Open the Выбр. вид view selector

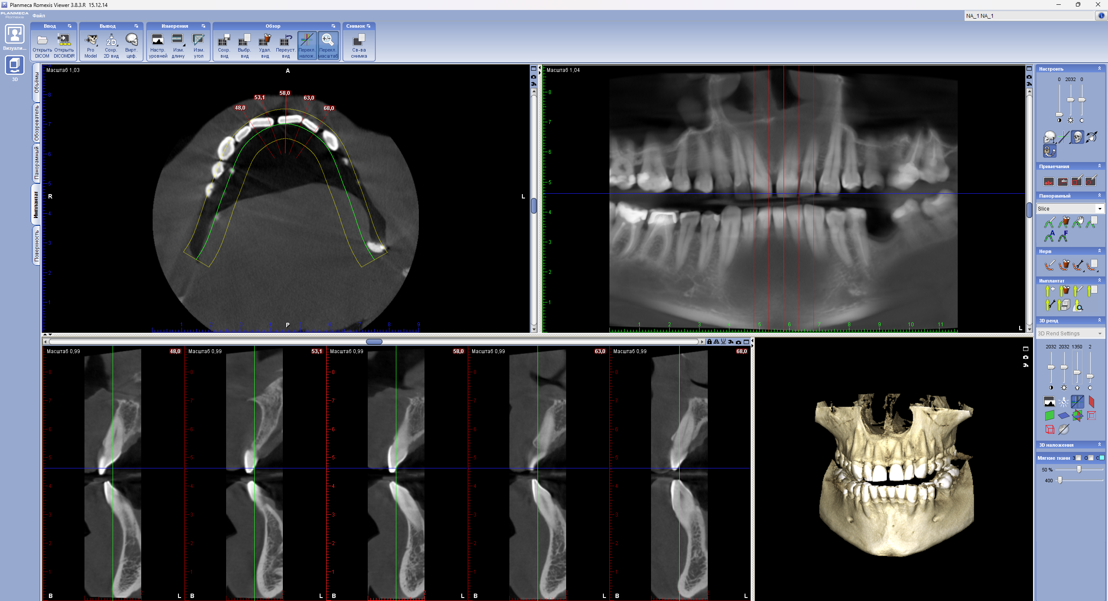pyautogui.click(x=245, y=46)
